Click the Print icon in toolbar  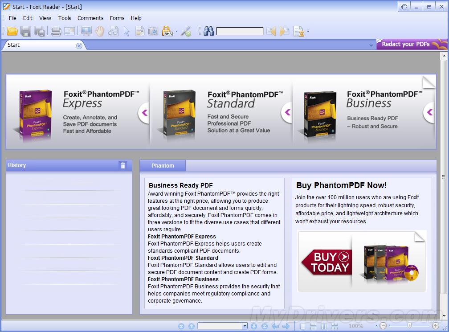[x=56, y=31]
